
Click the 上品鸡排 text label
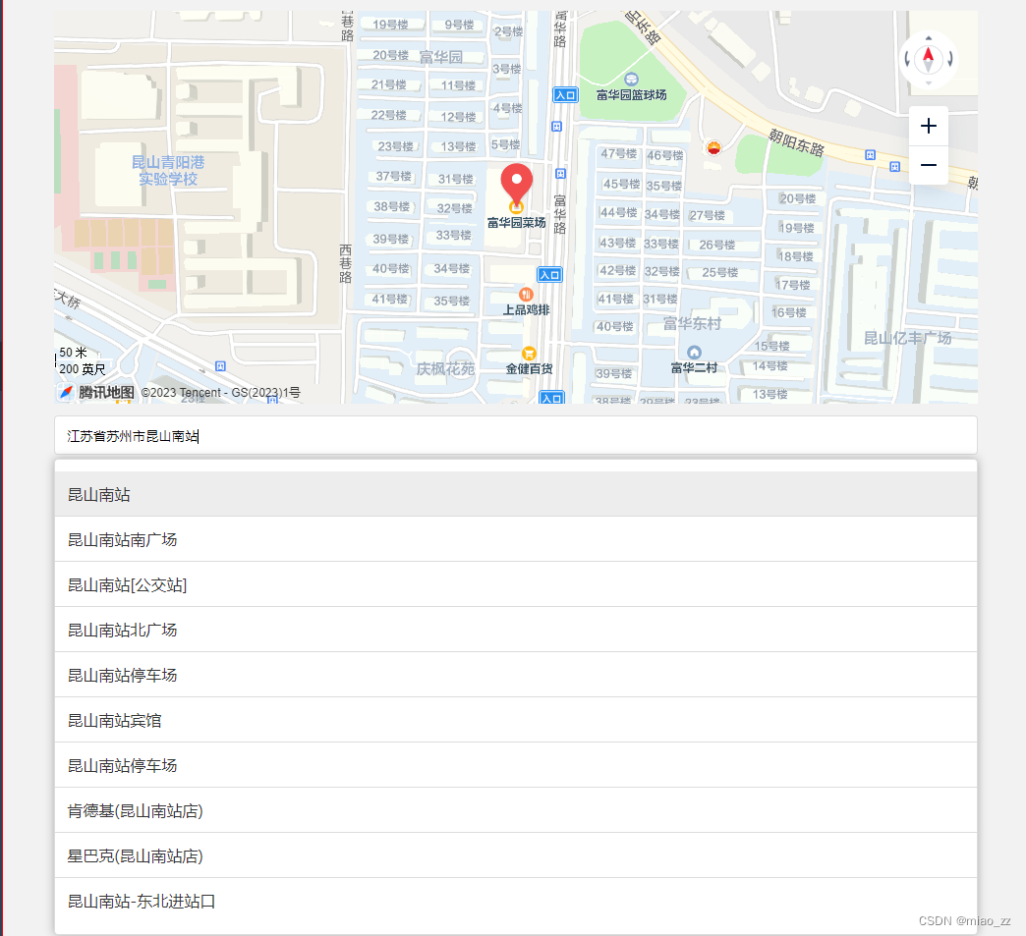point(526,310)
